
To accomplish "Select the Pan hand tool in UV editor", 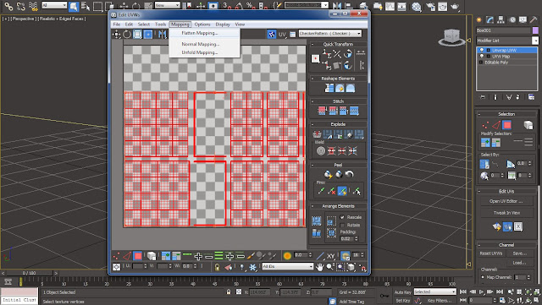I will click(320, 267).
